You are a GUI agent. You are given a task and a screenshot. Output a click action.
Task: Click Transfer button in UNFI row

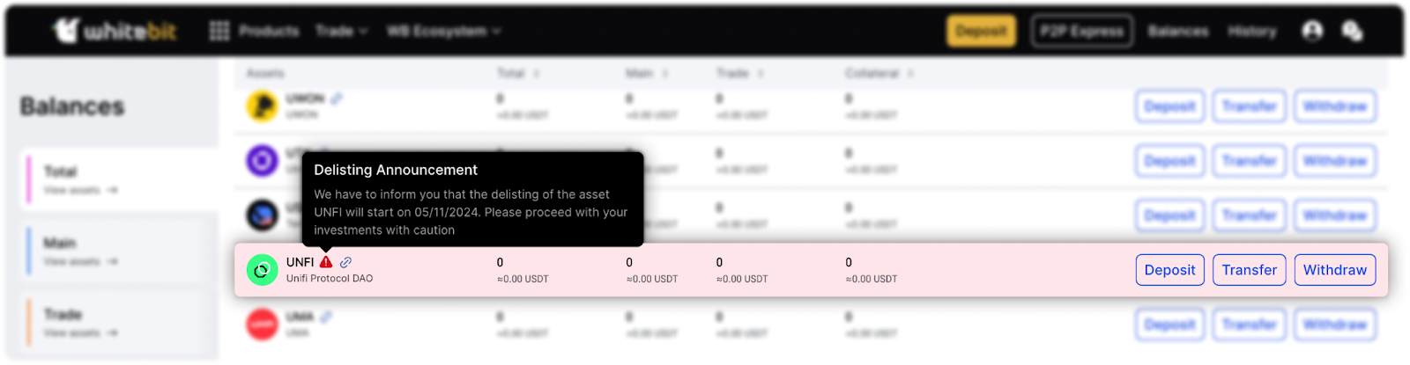[x=1249, y=270]
